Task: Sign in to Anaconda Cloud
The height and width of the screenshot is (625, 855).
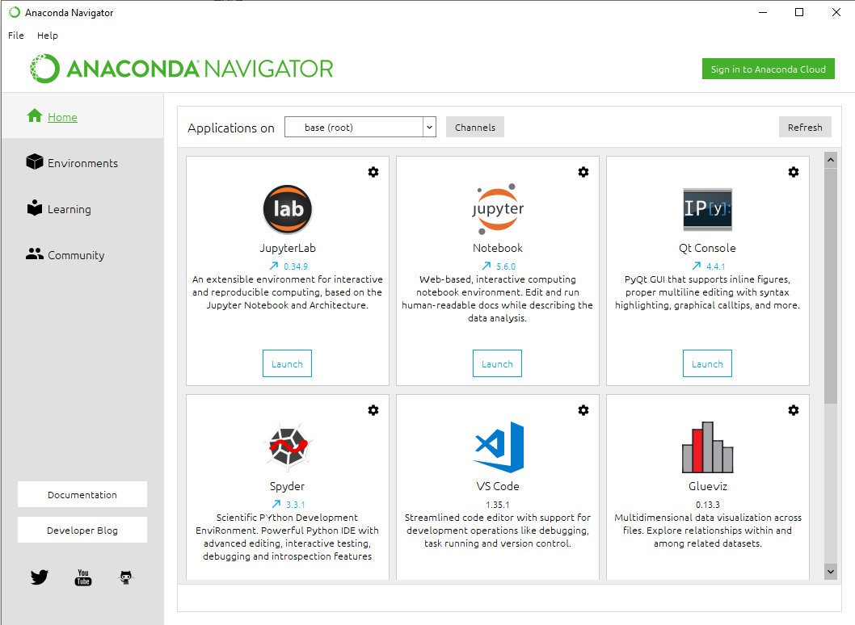Action: point(769,69)
